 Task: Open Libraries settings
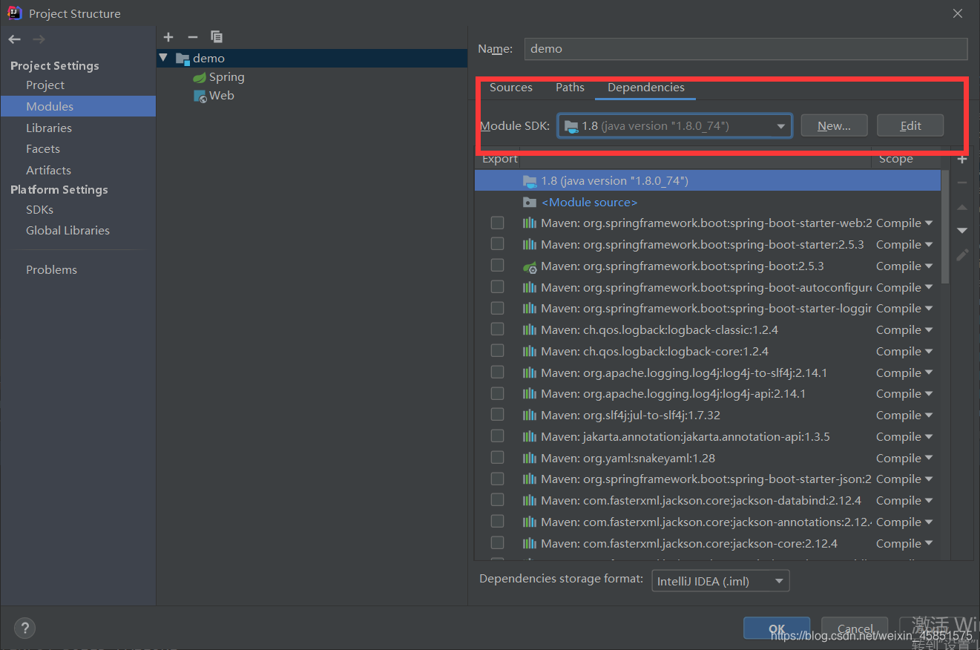pyautogui.click(x=48, y=128)
